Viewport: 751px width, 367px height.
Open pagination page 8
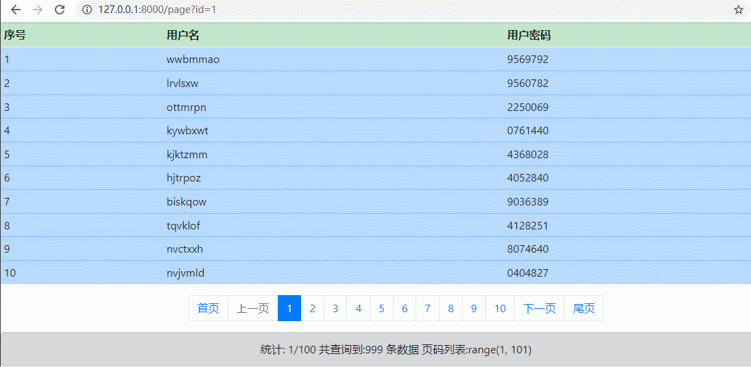tap(451, 308)
